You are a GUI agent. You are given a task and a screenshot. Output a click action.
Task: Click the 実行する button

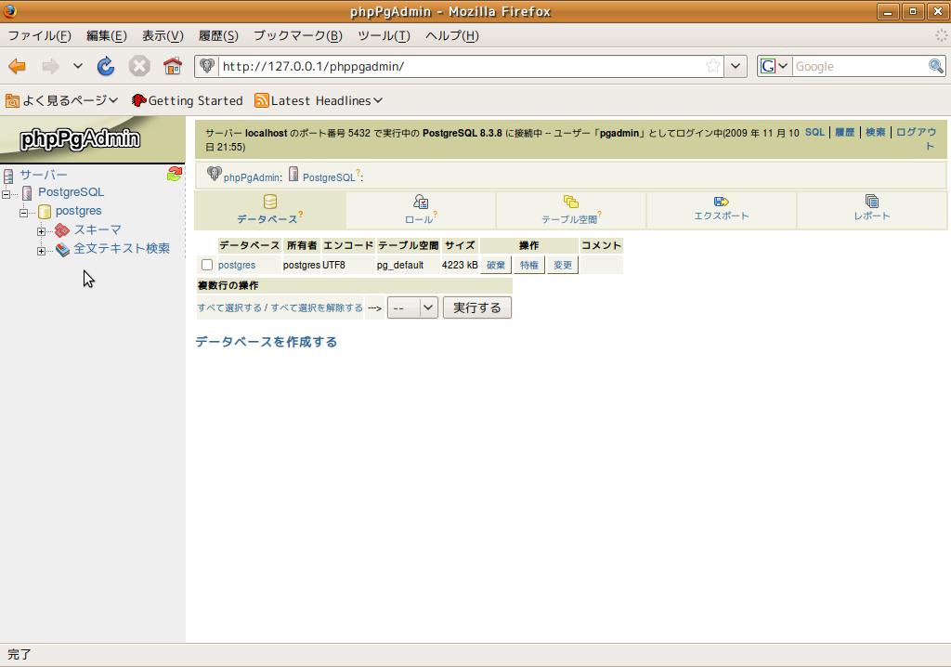[477, 307]
